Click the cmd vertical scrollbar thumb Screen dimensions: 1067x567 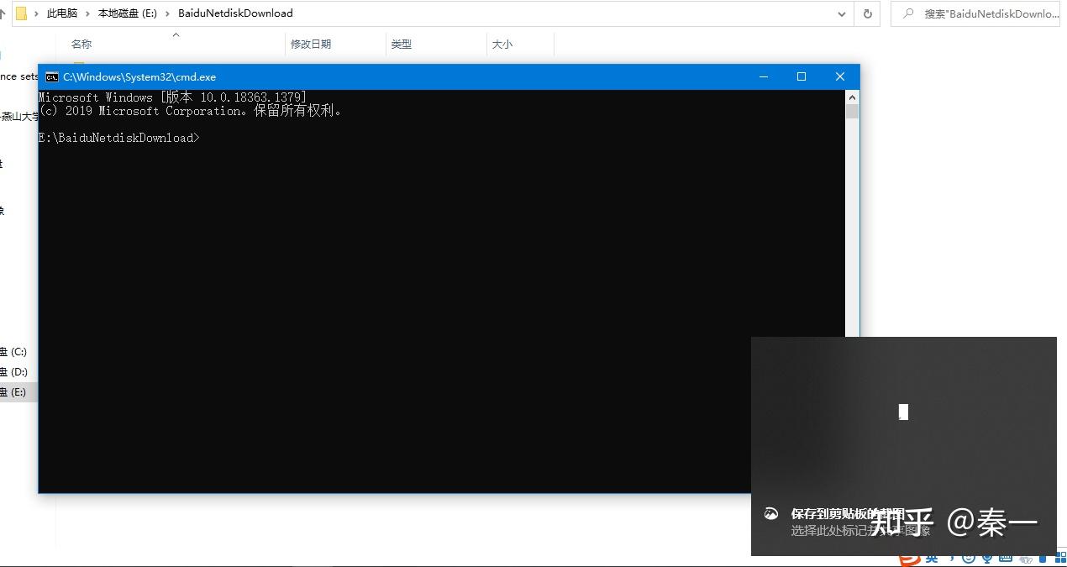852,111
